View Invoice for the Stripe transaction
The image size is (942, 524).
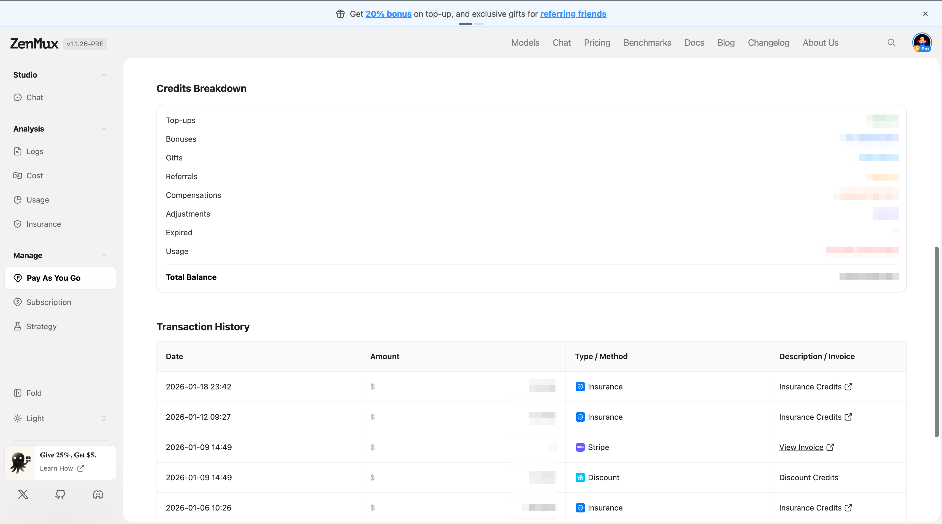tap(802, 447)
